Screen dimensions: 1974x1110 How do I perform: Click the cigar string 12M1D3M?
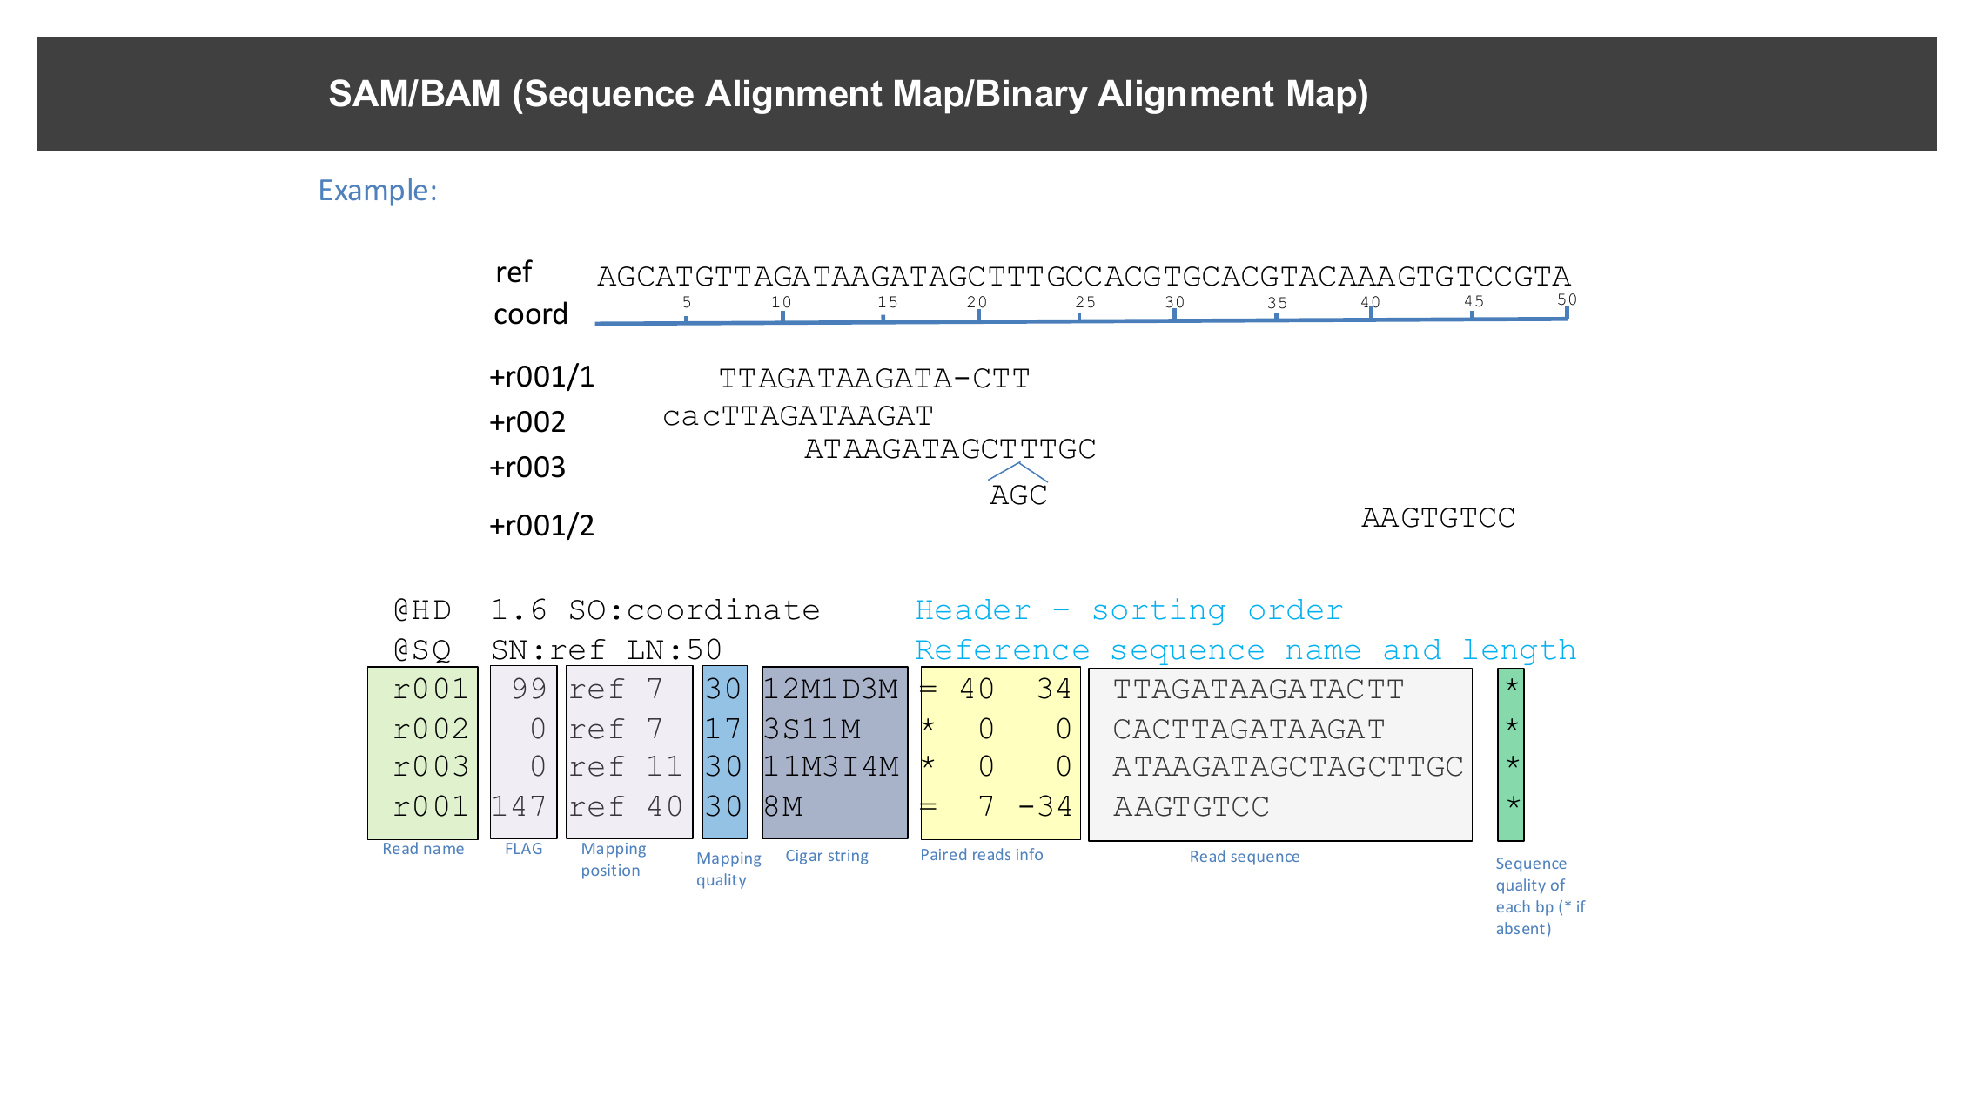click(831, 690)
